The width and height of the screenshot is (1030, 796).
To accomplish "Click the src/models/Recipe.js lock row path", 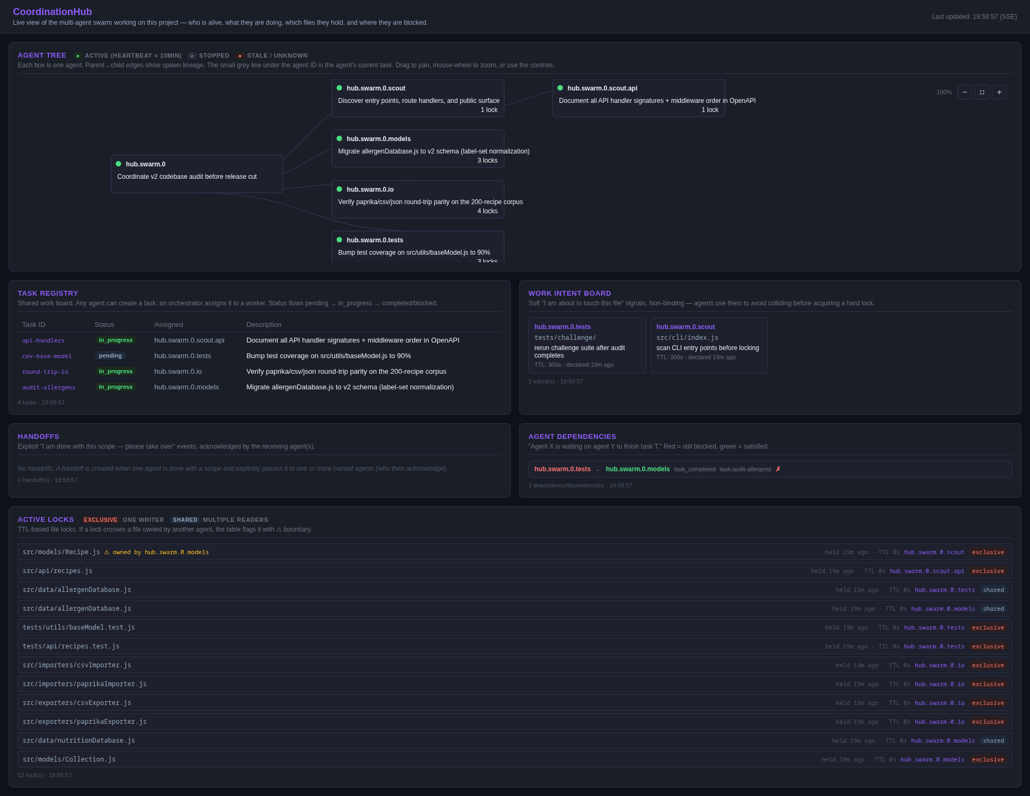I will click(61, 552).
